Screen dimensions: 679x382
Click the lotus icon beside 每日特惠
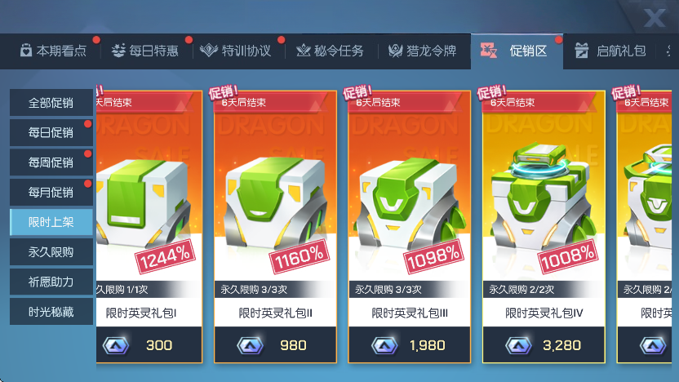point(118,51)
